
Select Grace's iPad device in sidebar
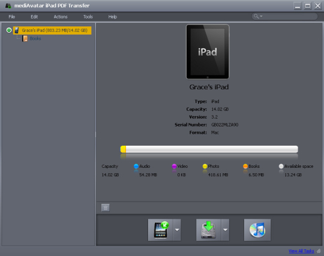(x=52, y=31)
